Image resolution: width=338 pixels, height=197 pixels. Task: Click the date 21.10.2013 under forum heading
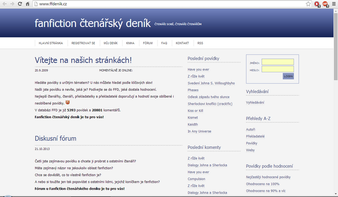(x=42, y=149)
